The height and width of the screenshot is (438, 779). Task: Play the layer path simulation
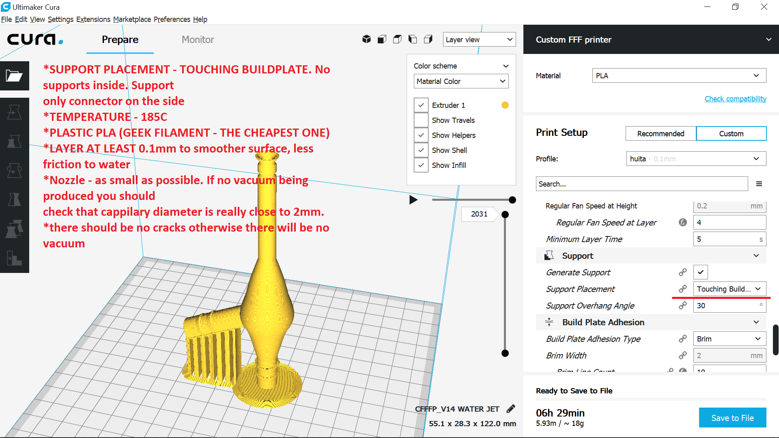413,200
